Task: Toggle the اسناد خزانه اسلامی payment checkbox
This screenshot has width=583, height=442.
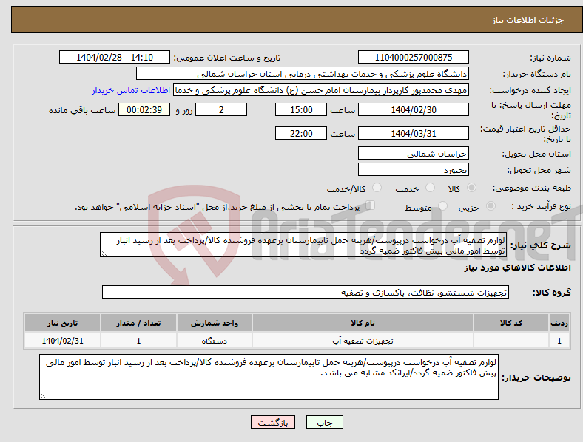Action: pos(370,205)
